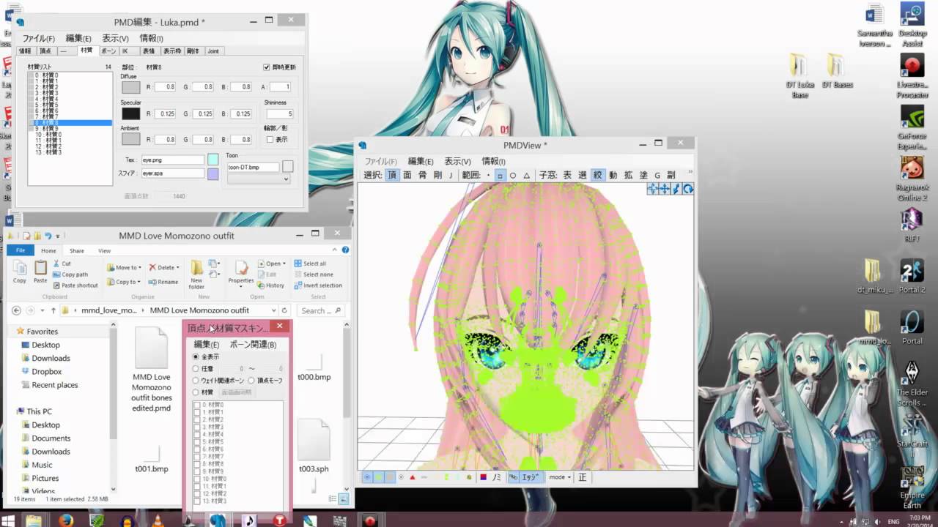Select the ウェイト関連ボーン radio button
Image resolution: width=938 pixels, height=527 pixels.
click(196, 381)
